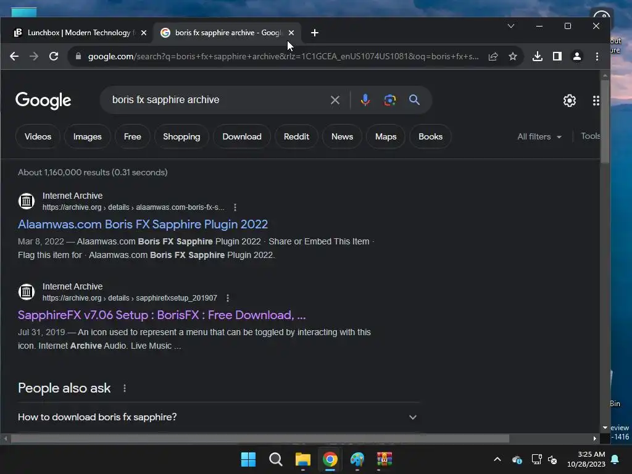
Task: Select the boris fx sapphire archive tab
Action: click(227, 33)
